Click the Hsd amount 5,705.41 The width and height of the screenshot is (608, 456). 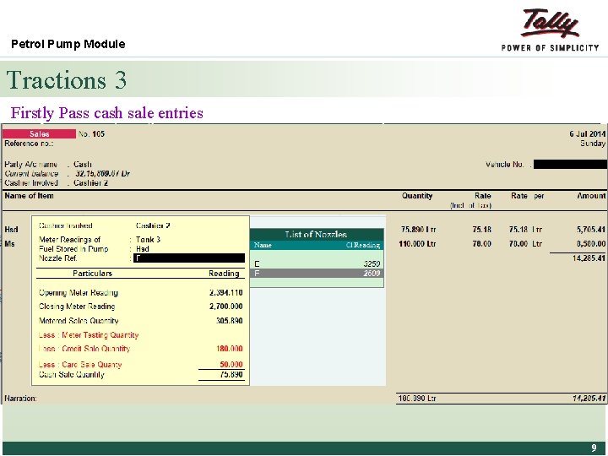[x=591, y=230]
